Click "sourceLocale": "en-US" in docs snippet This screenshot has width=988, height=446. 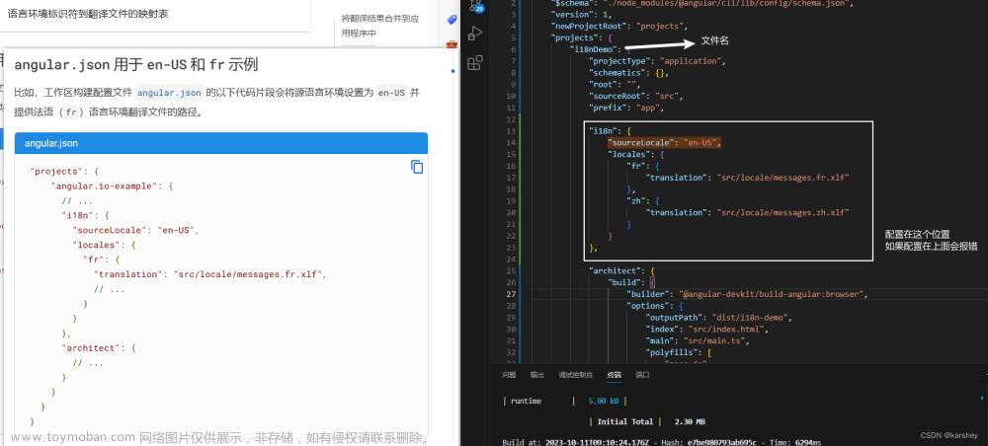point(135,230)
